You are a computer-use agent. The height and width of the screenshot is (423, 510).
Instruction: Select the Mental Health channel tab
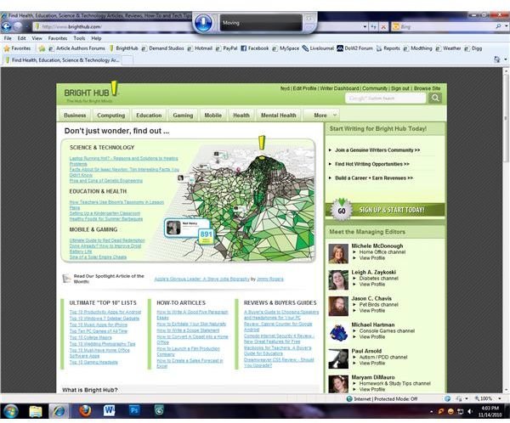(x=279, y=116)
